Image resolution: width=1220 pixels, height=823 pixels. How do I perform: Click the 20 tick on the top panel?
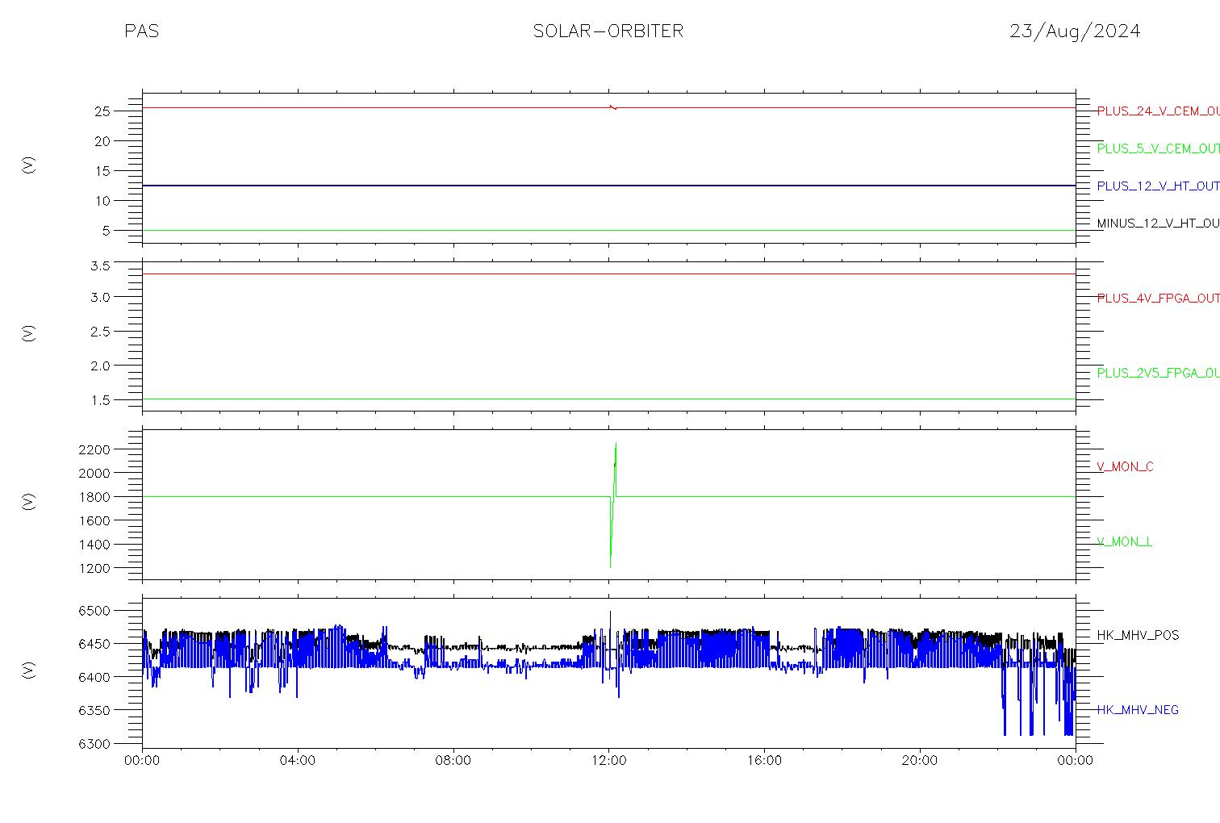pos(102,141)
